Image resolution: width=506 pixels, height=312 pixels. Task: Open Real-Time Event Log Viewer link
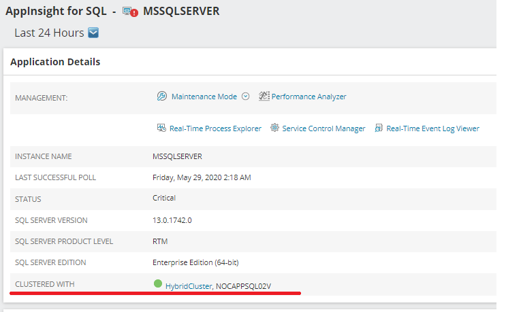pyautogui.click(x=432, y=128)
